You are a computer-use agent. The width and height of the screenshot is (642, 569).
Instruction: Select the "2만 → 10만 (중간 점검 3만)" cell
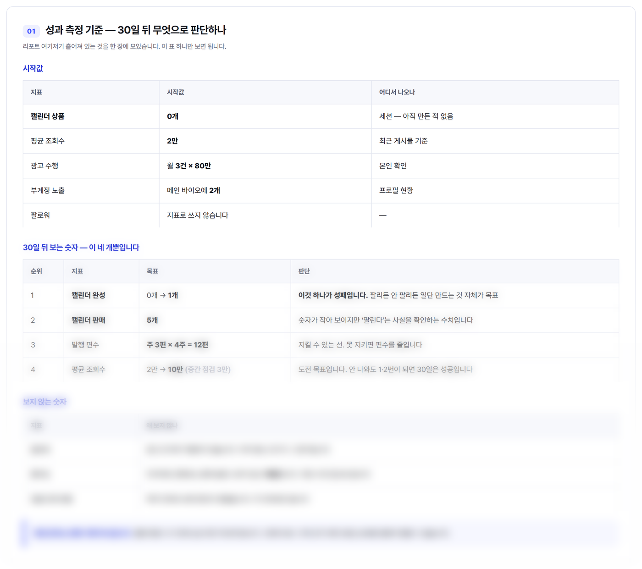(215, 370)
